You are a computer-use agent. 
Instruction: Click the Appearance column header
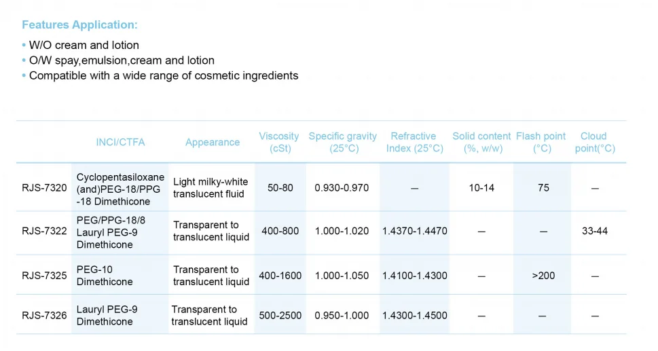pyautogui.click(x=213, y=143)
